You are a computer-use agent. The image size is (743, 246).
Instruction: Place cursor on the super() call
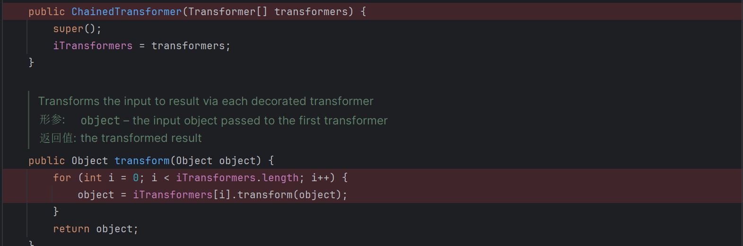pyautogui.click(x=77, y=28)
